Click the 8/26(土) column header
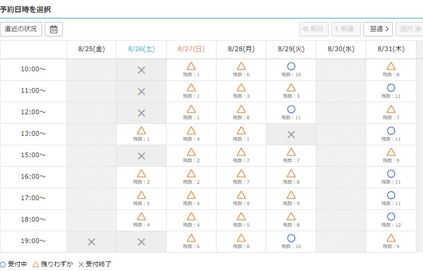Screen dimensions: 423x271 (141, 49)
